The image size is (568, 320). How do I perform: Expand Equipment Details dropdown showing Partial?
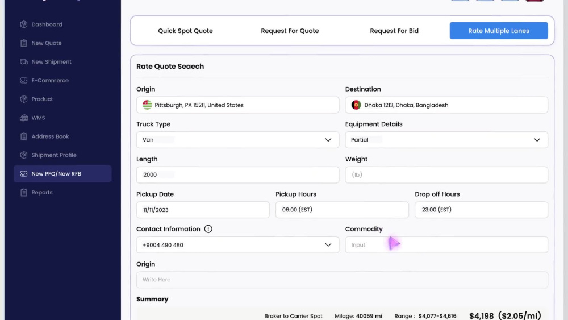[446, 140]
